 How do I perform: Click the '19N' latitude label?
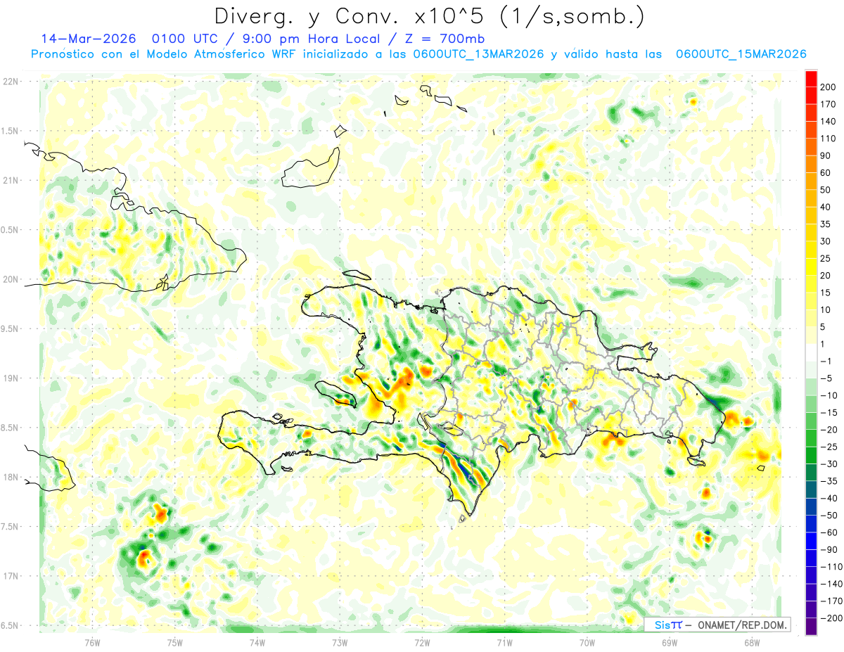tap(11, 378)
